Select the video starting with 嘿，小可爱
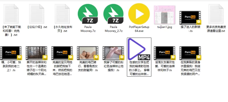The width and height of the screenshot is (228, 102). tap(11, 53)
